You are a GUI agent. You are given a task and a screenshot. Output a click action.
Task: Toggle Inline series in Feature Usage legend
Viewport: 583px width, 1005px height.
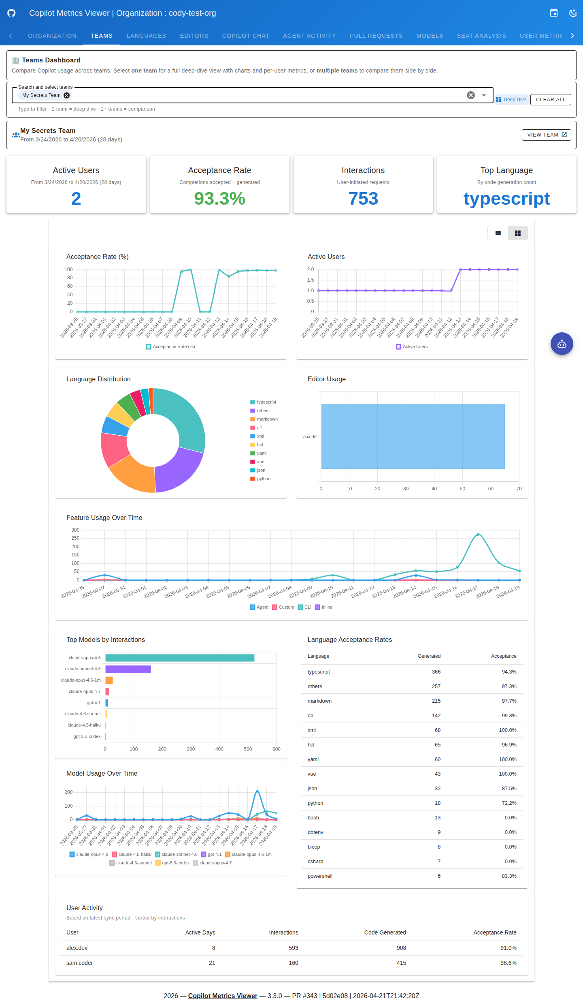tap(323, 607)
